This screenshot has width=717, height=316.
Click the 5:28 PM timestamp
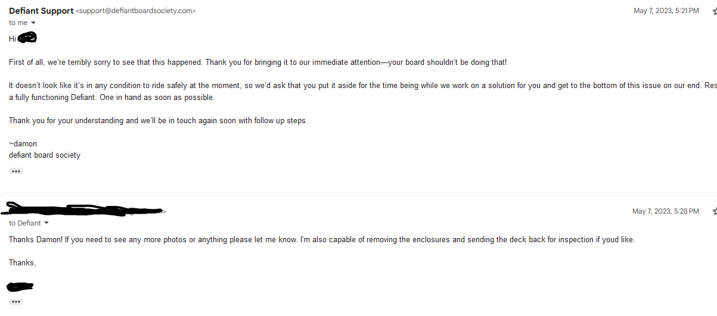(x=665, y=211)
